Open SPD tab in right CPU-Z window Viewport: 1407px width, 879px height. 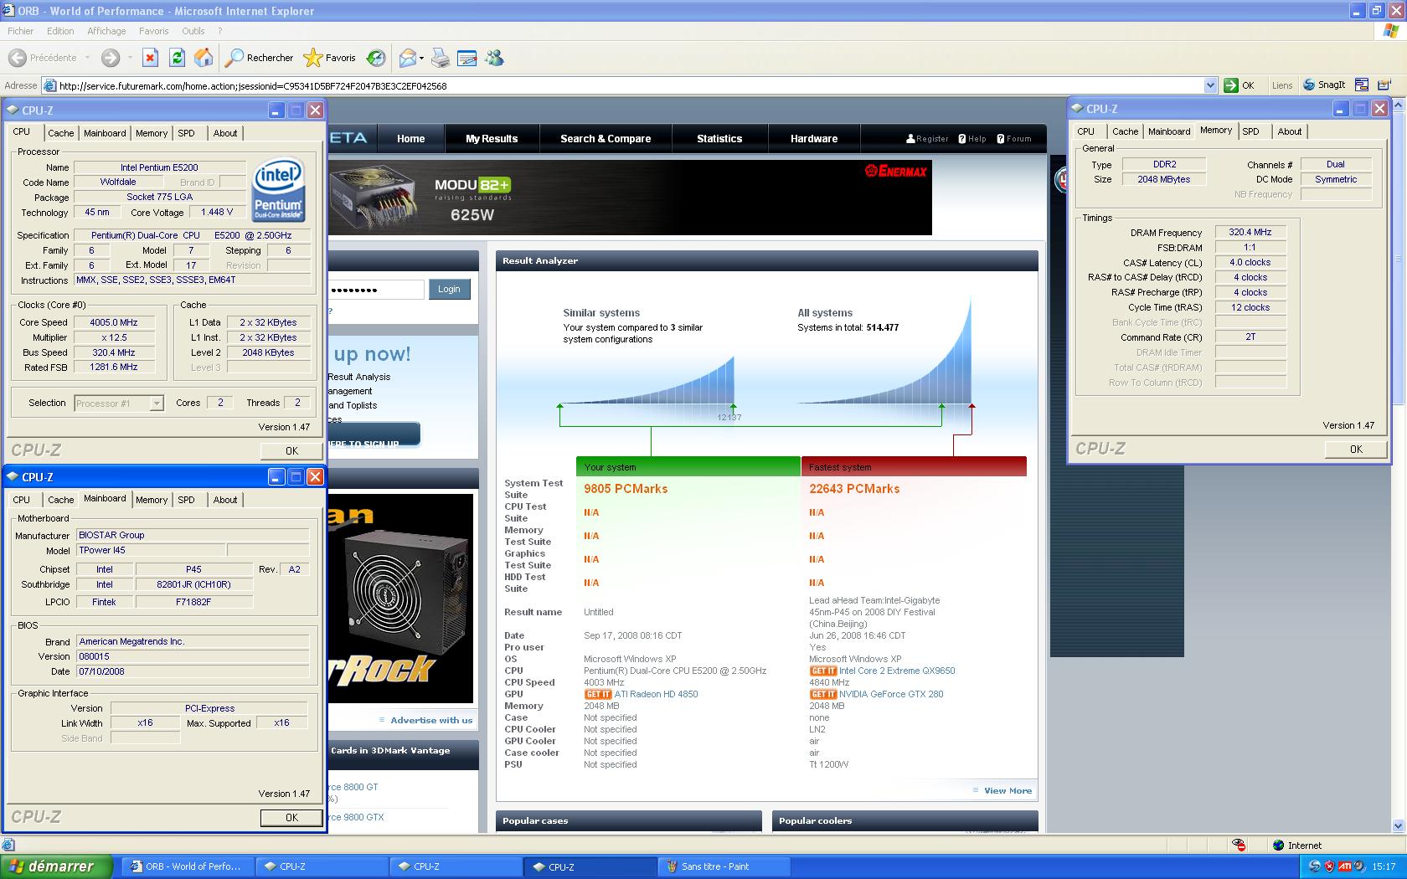click(1250, 131)
